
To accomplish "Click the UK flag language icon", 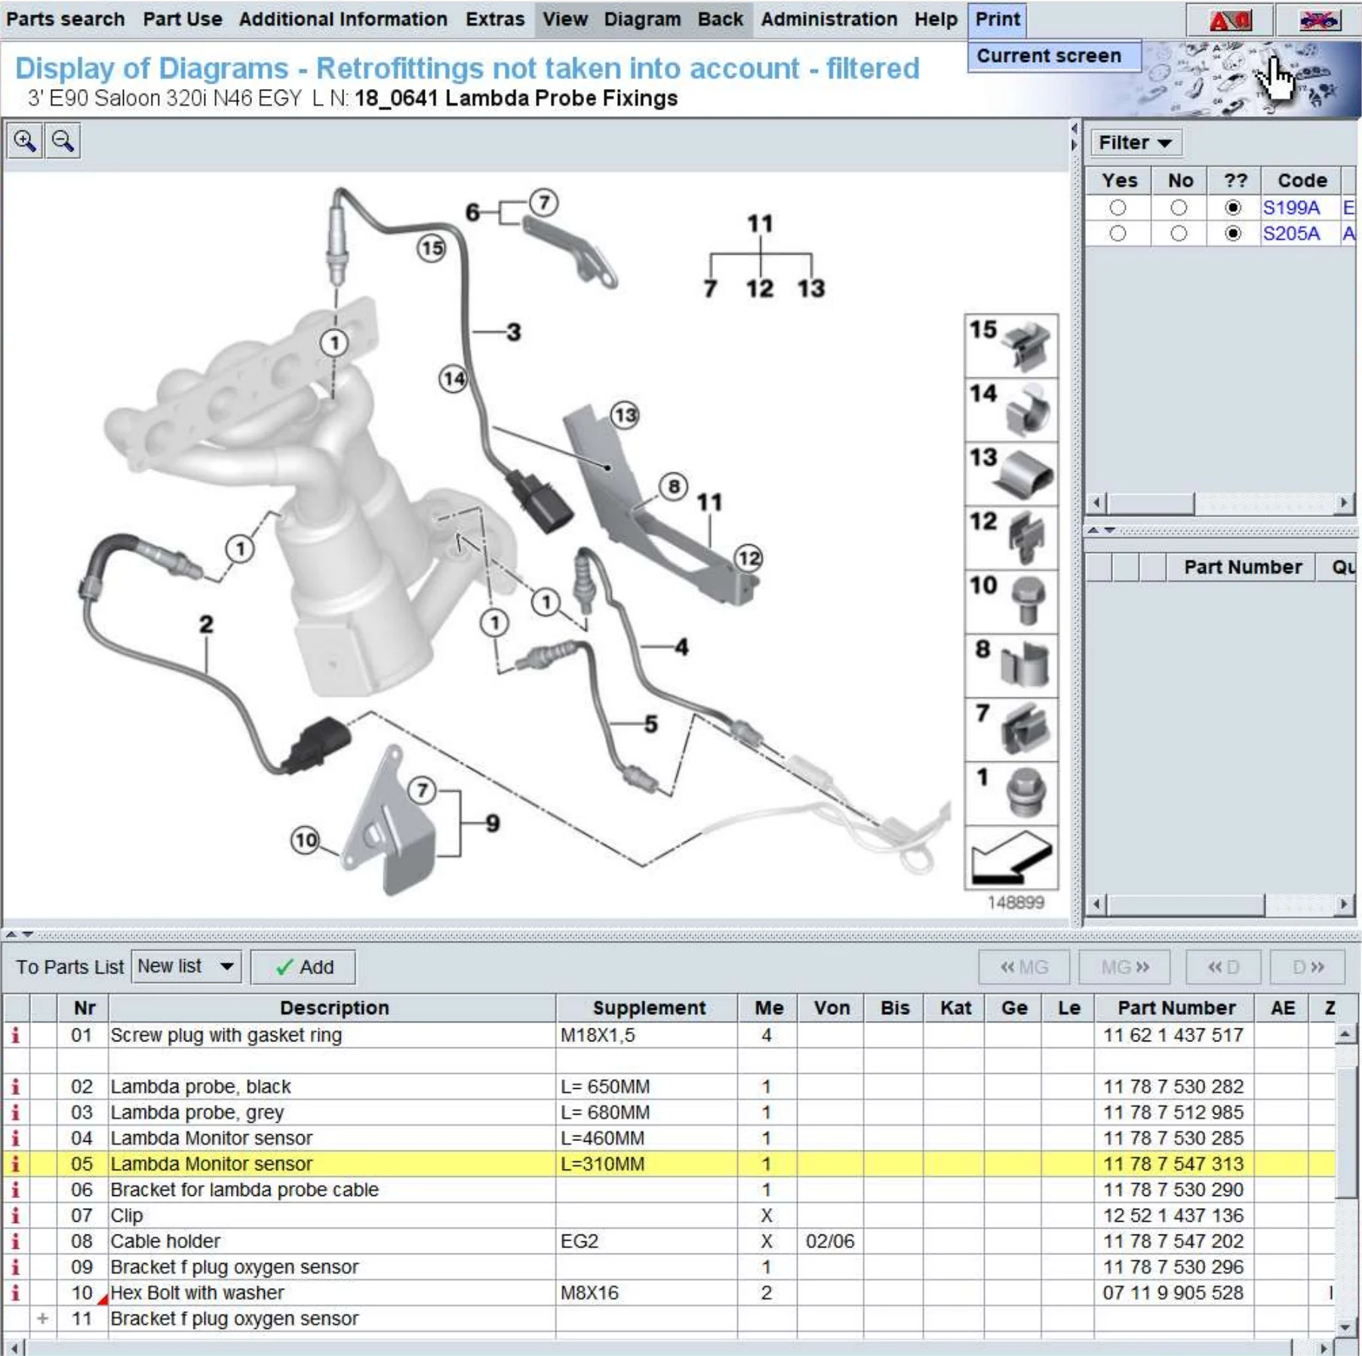I will pyautogui.click(x=1317, y=20).
